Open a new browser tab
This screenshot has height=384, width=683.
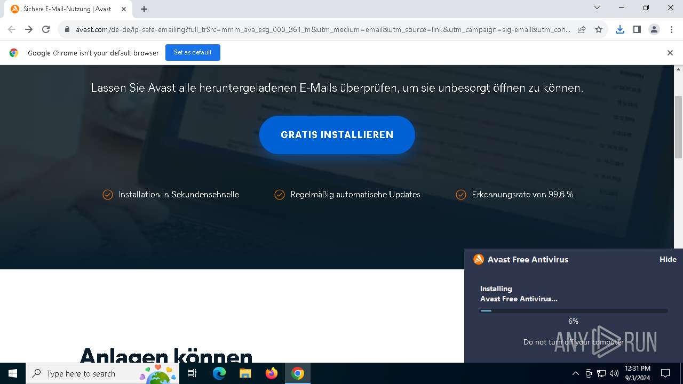[144, 9]
